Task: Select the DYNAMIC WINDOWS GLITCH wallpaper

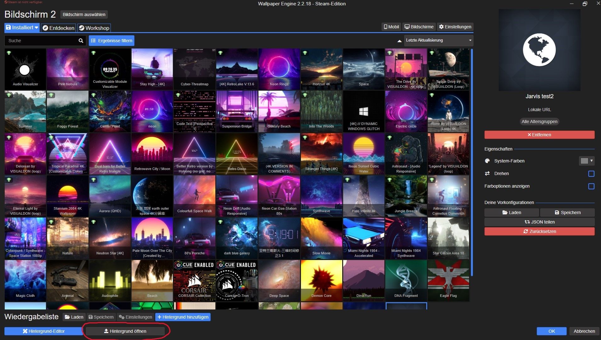Action: pyautogui.click(x=364, y=111)
